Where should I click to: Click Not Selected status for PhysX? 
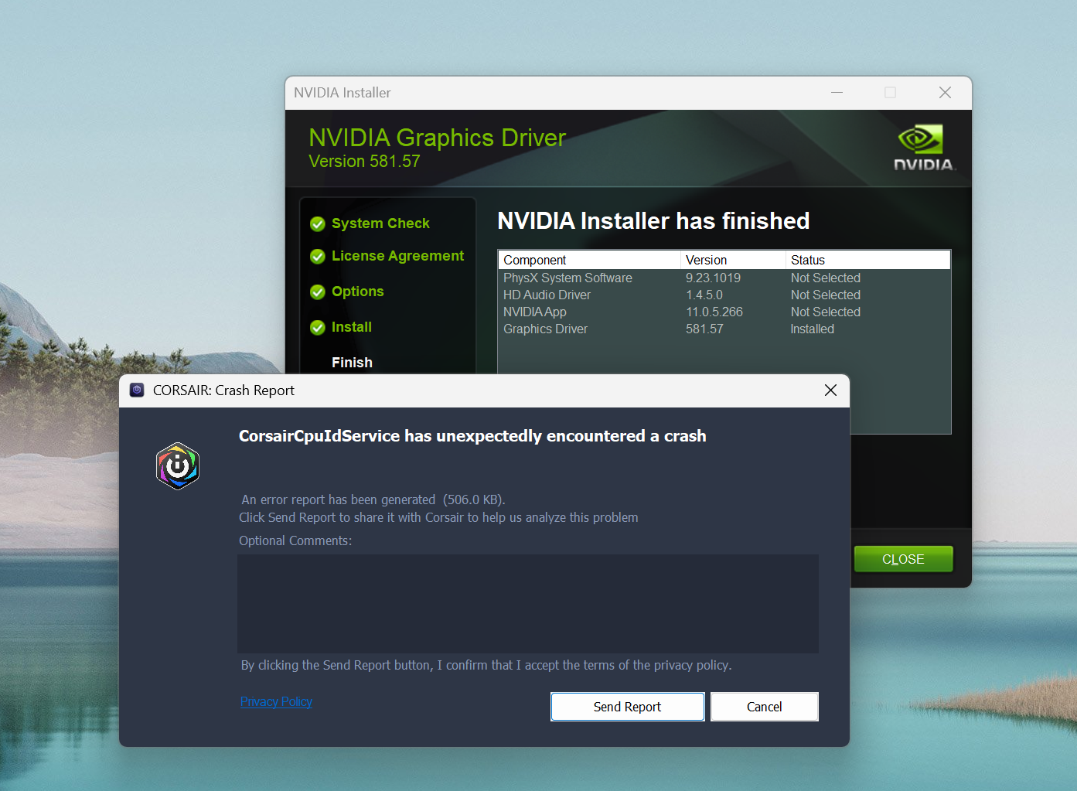[x=826, y=278]
